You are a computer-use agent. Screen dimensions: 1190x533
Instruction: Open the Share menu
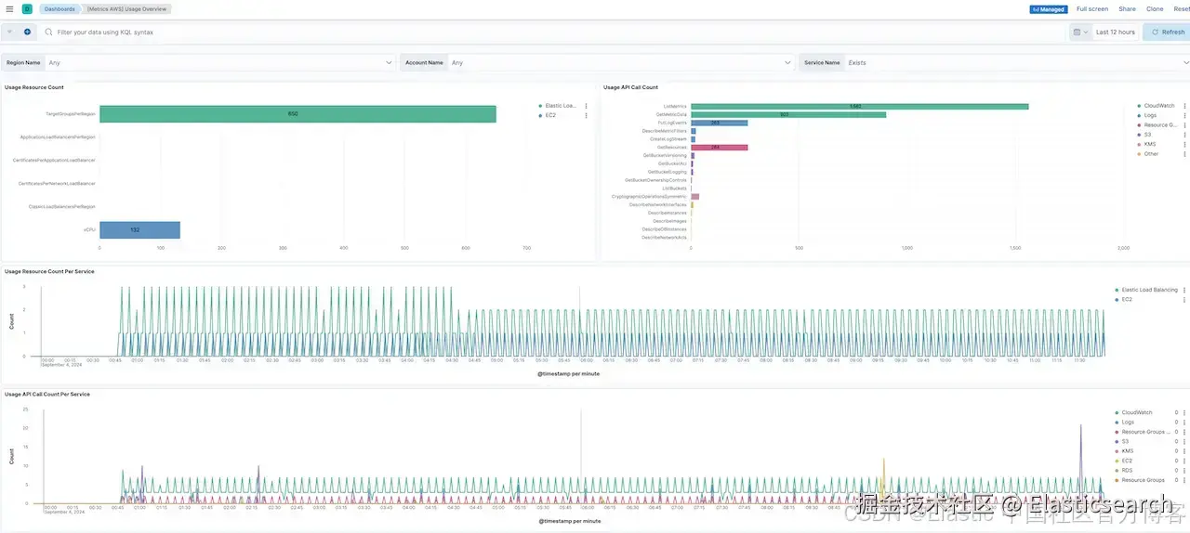point(1127,8)
